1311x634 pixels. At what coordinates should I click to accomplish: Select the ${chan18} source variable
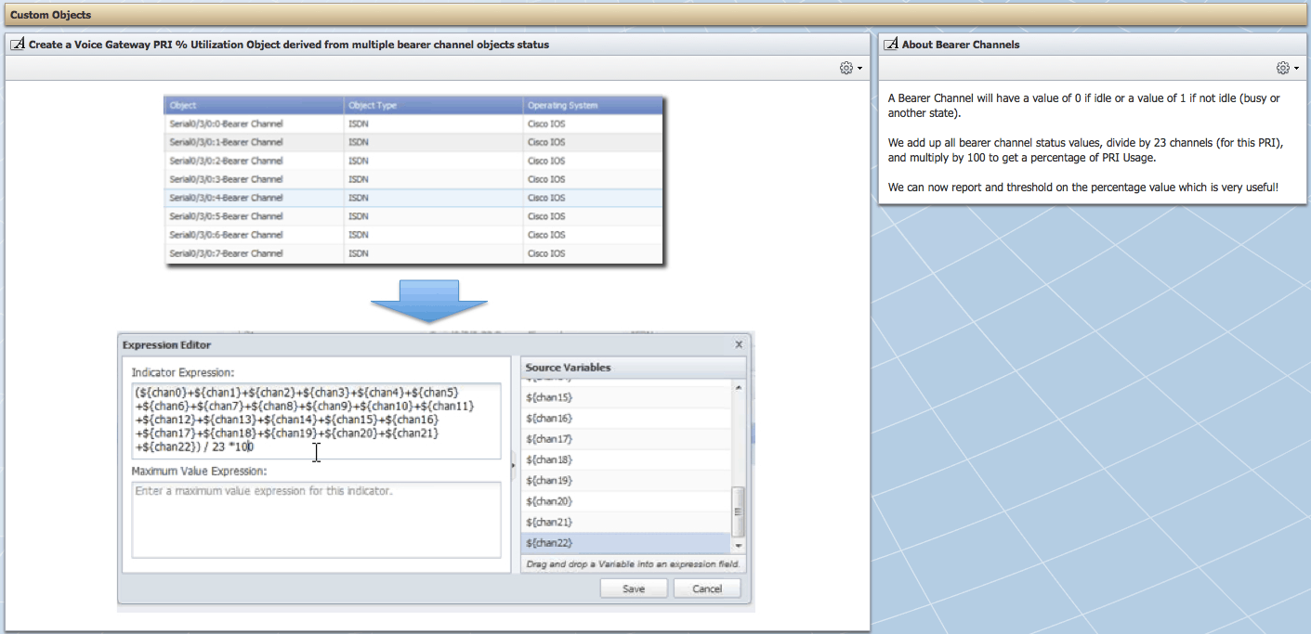click(626, 460)
